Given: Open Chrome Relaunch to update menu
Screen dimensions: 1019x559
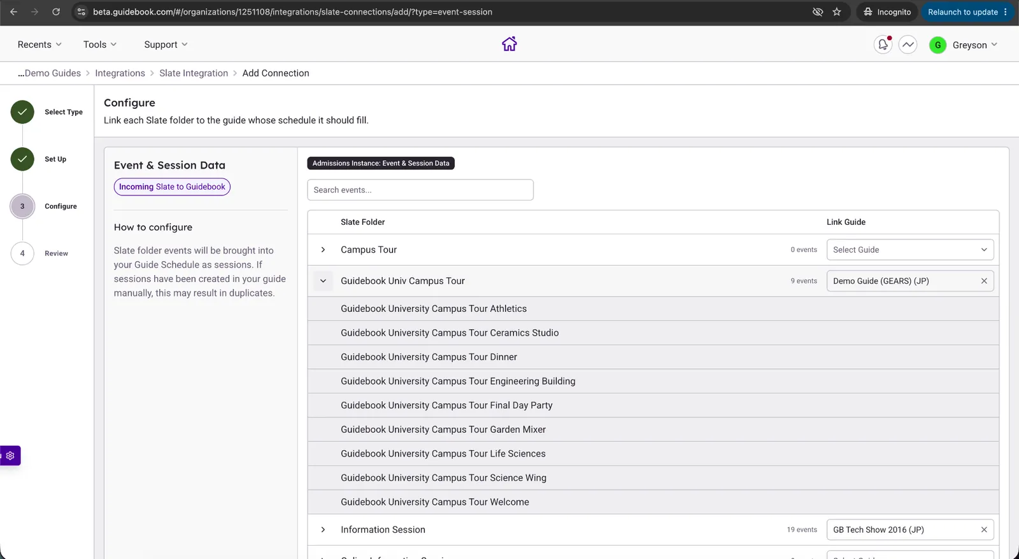Looking at the screenshot, I should (967, 12).
